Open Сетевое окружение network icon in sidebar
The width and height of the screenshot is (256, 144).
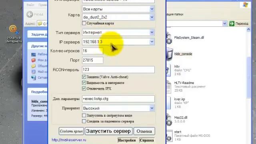[34, 78]
